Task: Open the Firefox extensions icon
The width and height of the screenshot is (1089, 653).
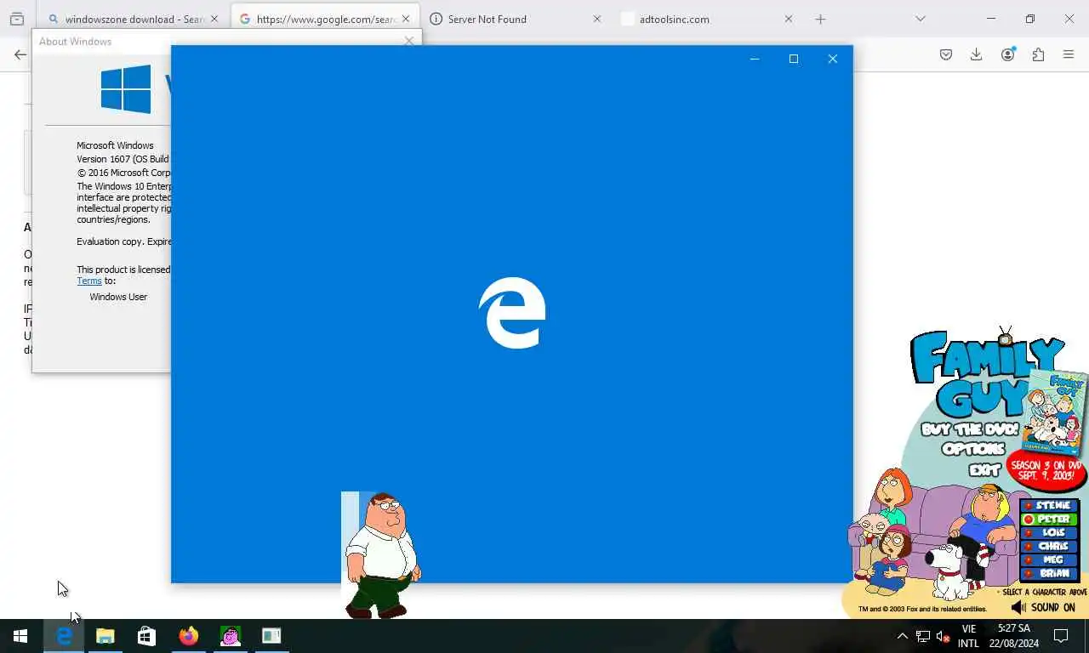Action: (x=1038, y=54)
